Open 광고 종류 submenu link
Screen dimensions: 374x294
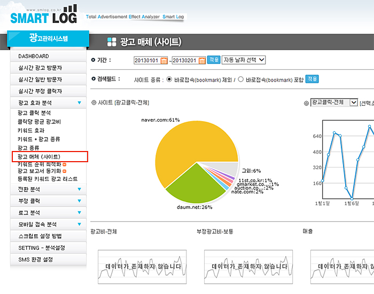pos(28,148)
